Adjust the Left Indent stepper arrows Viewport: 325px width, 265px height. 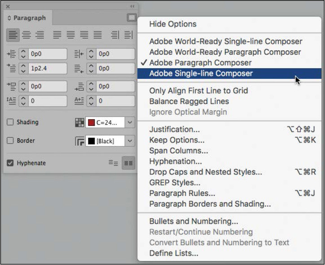pos(23,54)
